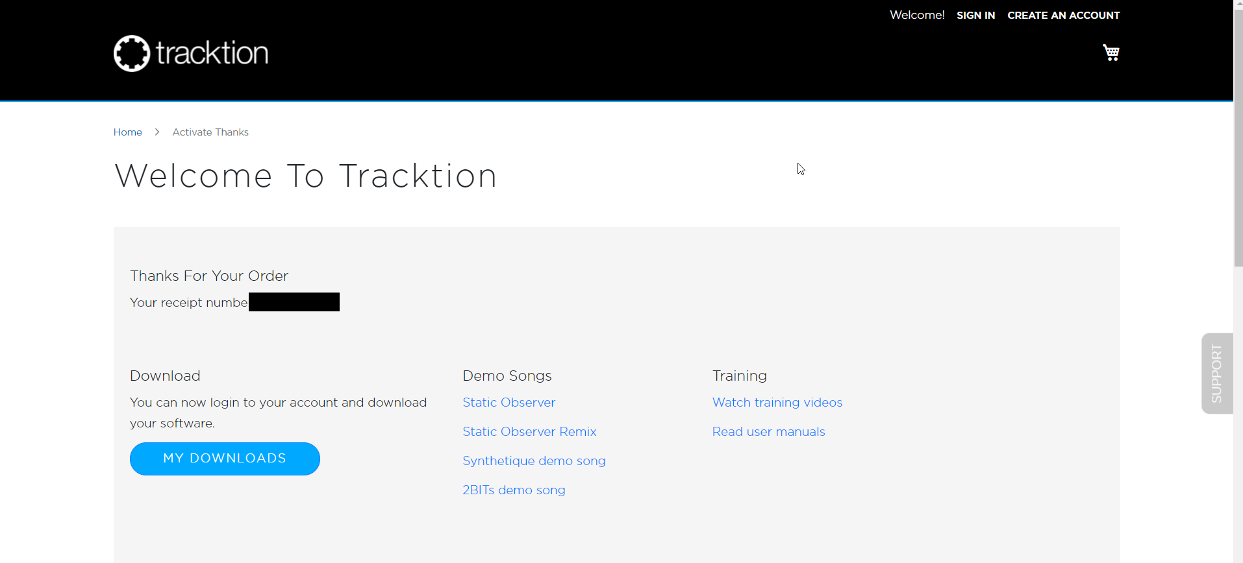Open the Synthetique demo song link
1243x563 pixels.
click(x=534, y=461)
